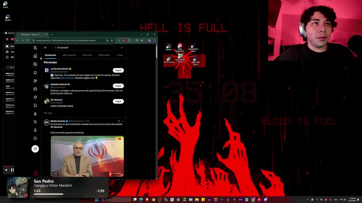The image size is (362, 203).
Task: Click install app icon in address bar
Action: pos(107,40)
